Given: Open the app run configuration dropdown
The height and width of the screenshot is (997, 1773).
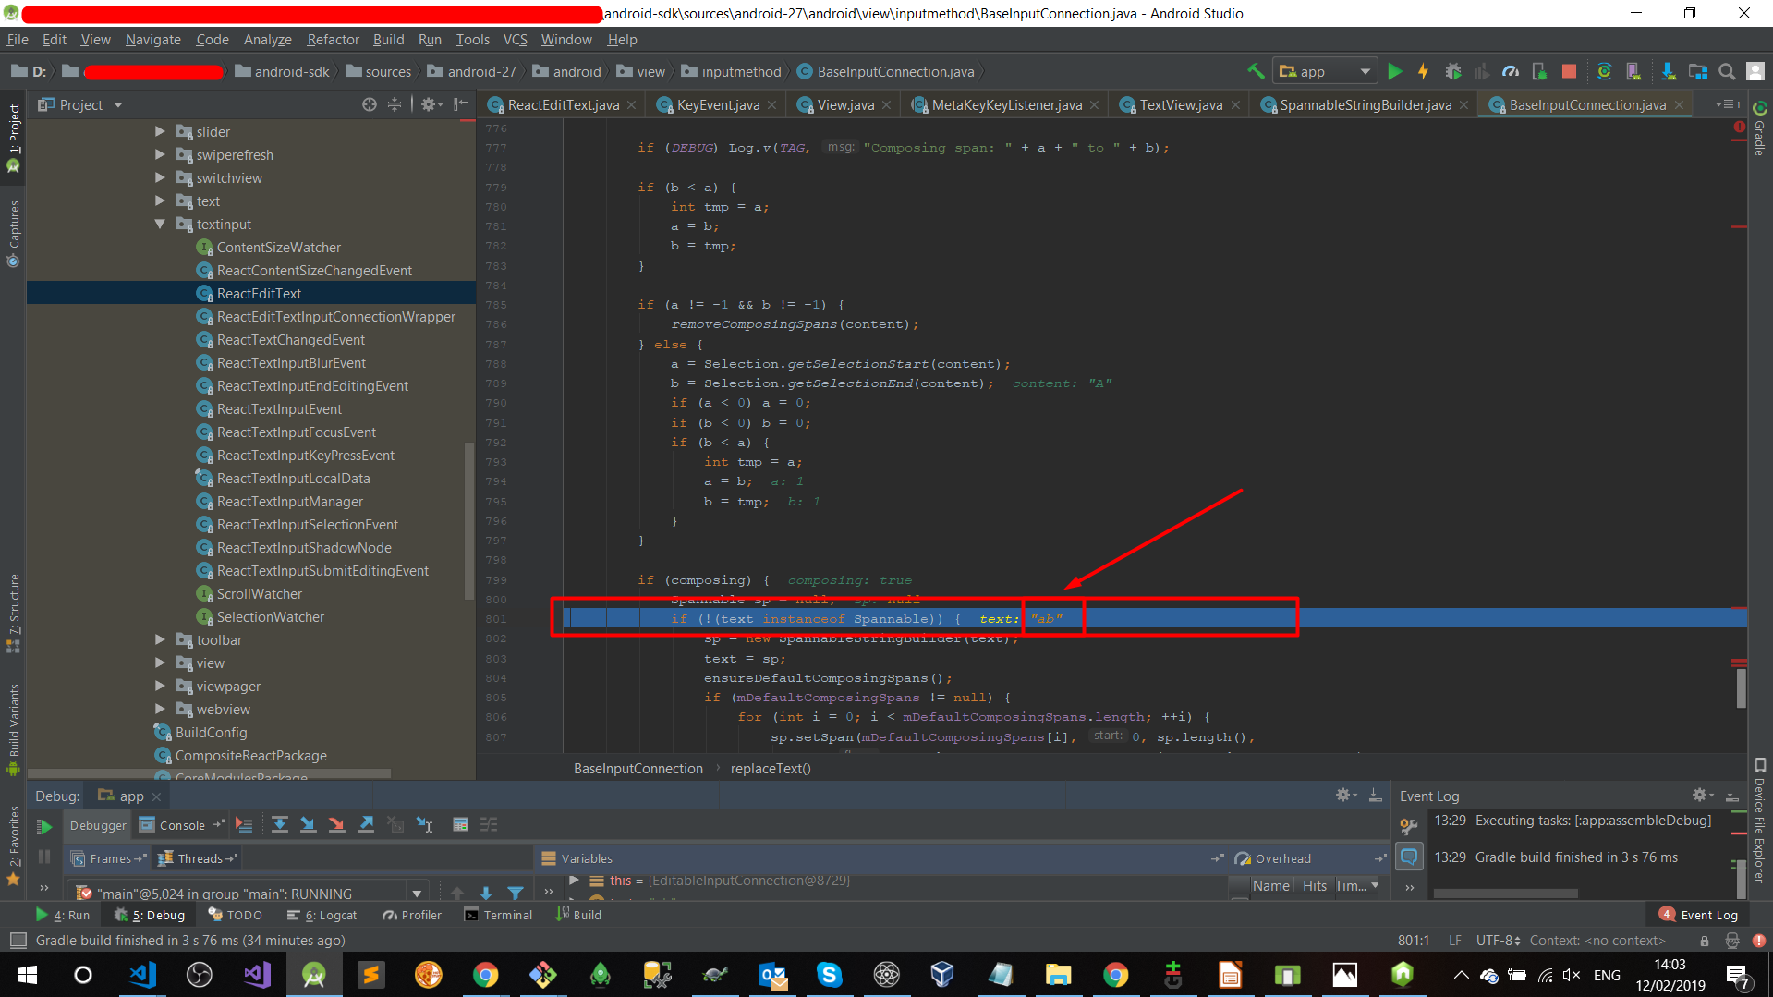Looking at the screenshot, I should click(x=1325, y=71).
